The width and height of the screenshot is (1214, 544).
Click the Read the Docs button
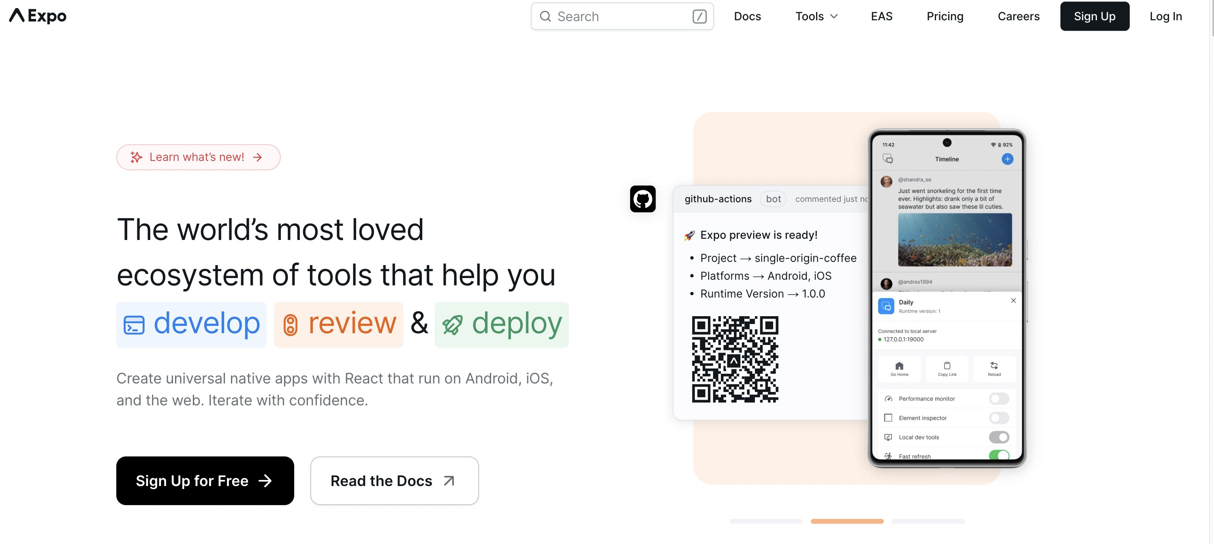coord(394,480)
